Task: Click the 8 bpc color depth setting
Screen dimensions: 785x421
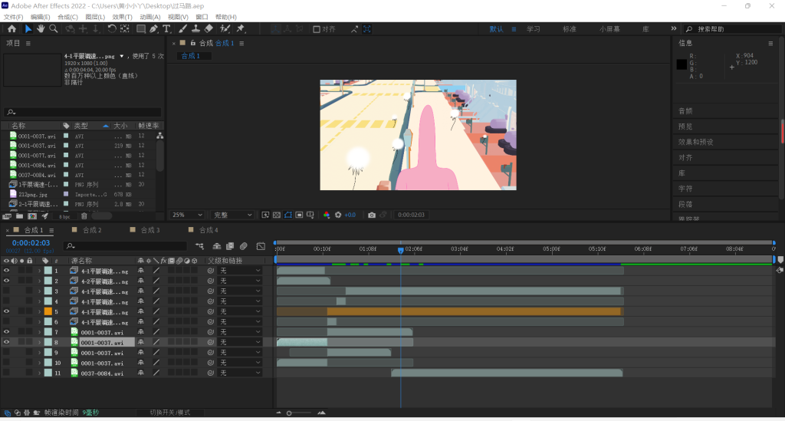Action: pyautogui.click(x=64, y=217)
